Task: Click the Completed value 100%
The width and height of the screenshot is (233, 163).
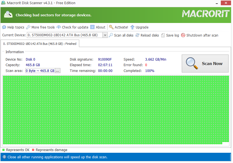Action: pyautogui.click(x=150, y=71)
